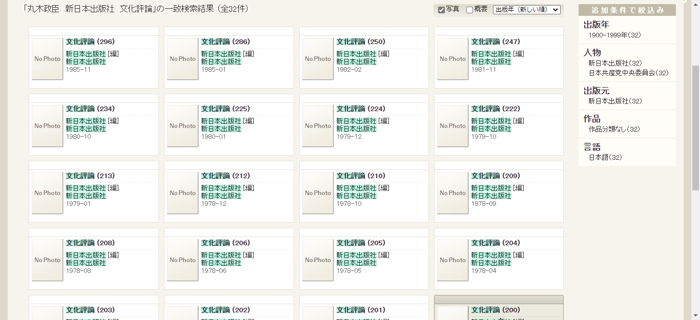700x320 pixels.
Task: Open the 文化評論 (212) title link
Action: [225, 176]
